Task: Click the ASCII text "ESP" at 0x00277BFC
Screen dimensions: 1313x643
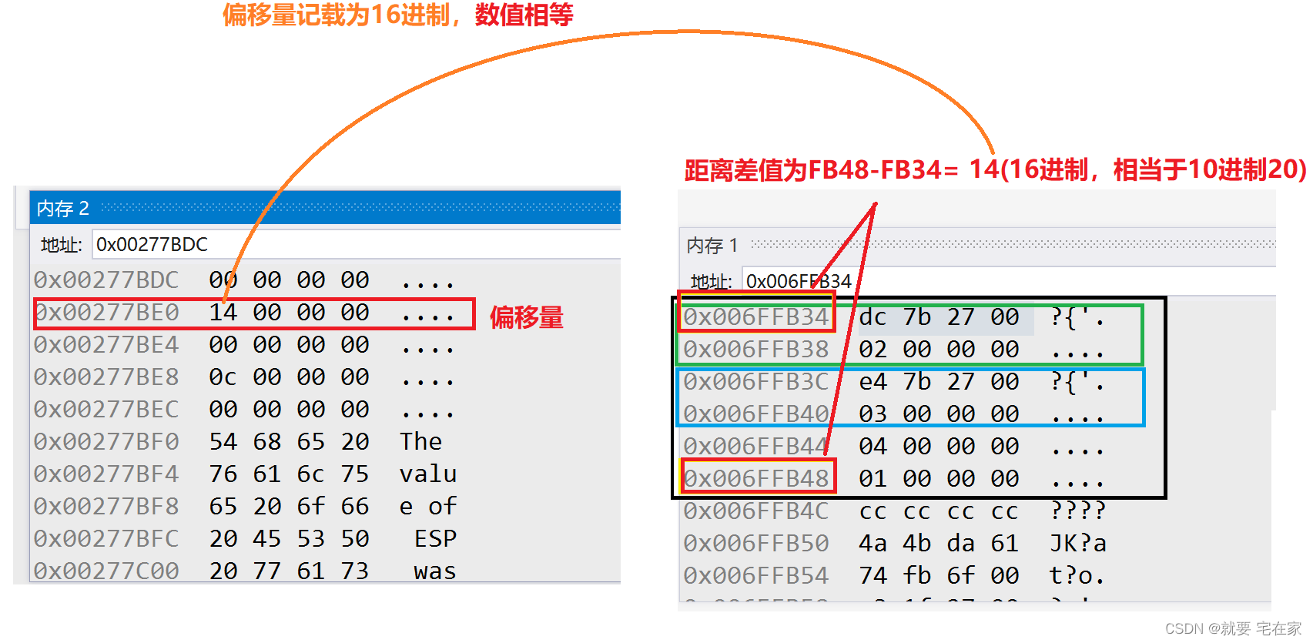Action: tap(435, 539)
